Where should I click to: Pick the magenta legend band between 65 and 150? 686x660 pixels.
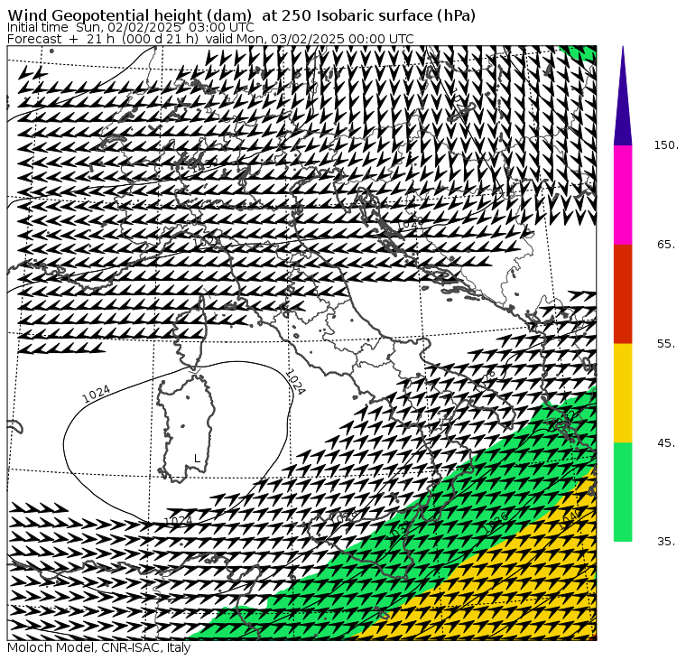click(x=623, y=195)
